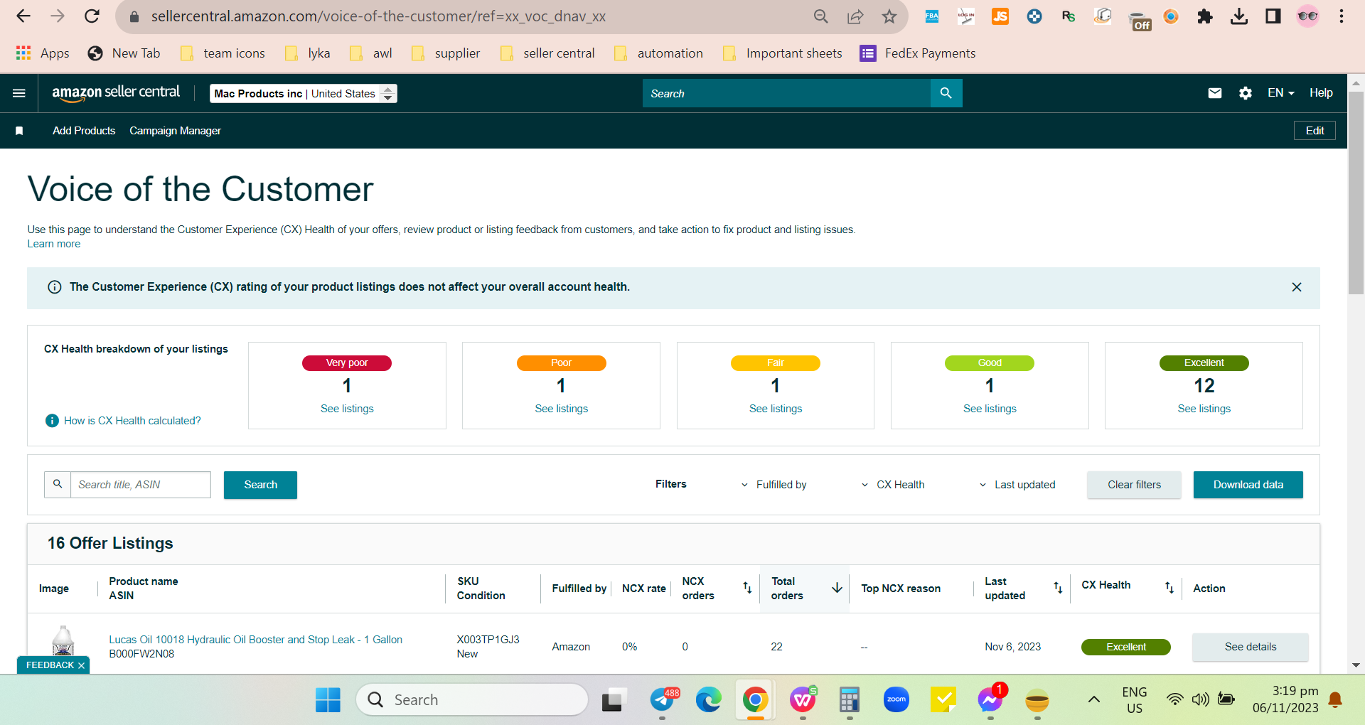Share this page from address bar
Viewport: 1365px width, 725px height.
click(x=855, y=16)
